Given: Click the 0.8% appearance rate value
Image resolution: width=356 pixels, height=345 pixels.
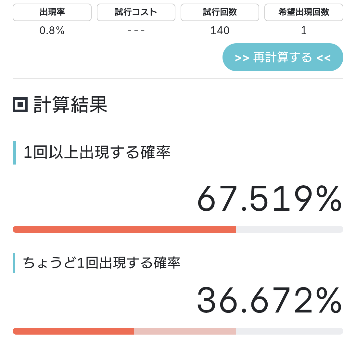Looking at the screenshot, I should pos(52,31).
